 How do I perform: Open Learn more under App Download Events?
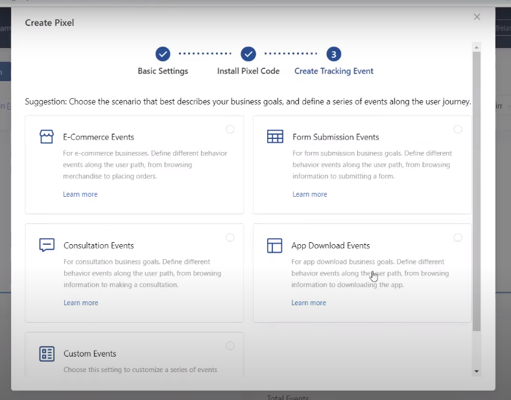309,303
